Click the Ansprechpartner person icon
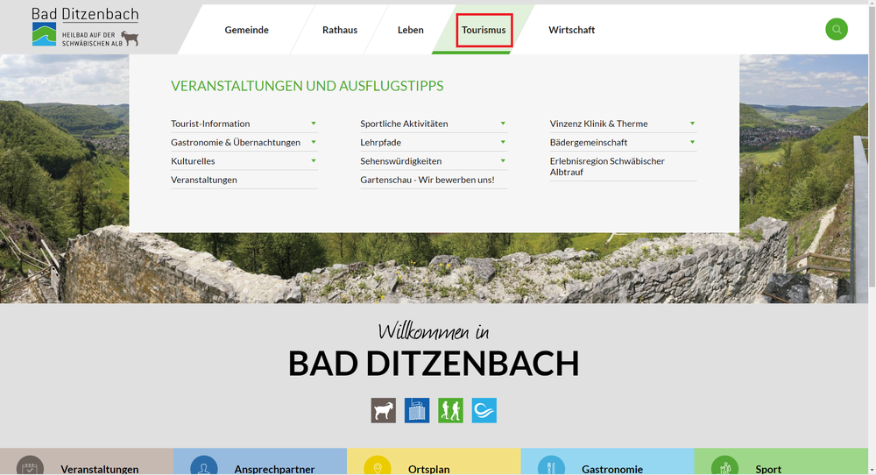 204,466
